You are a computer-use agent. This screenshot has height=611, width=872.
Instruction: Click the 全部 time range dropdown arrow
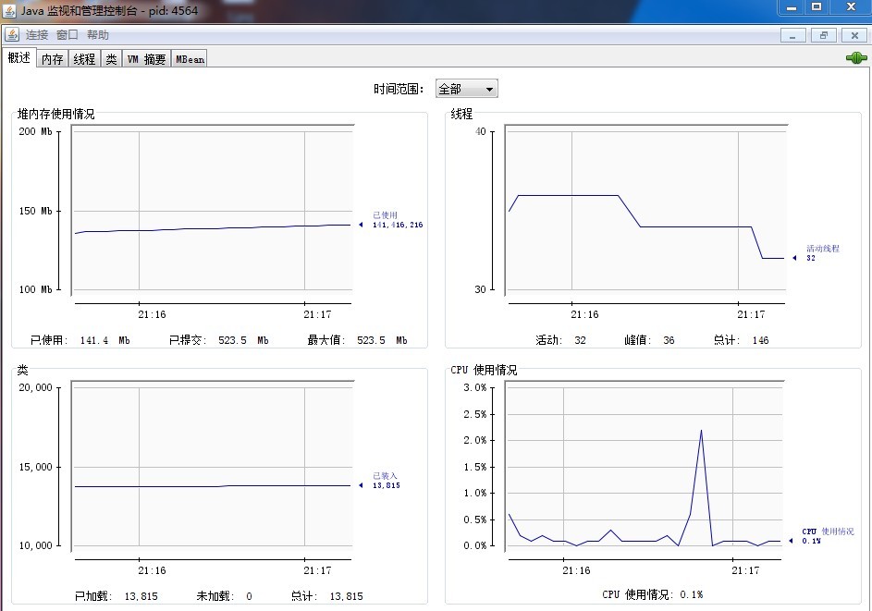tap(489, 90)
